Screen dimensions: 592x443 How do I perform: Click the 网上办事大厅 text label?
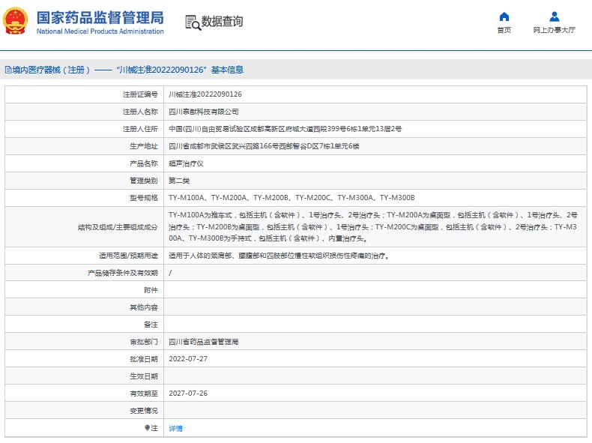(x=554, y=31)
